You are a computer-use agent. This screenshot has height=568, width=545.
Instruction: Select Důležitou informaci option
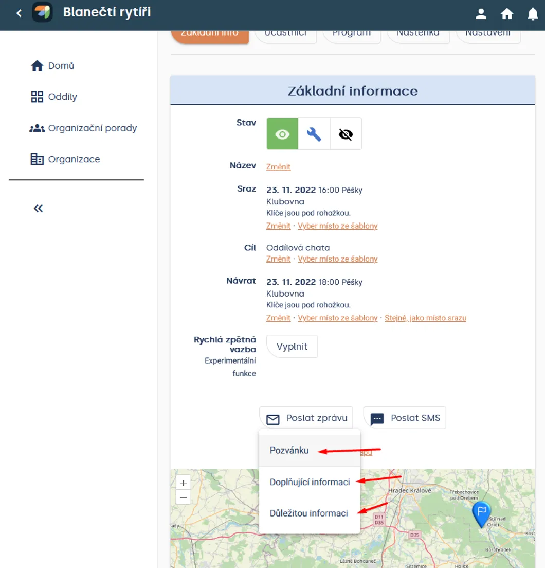coord(310,513)
